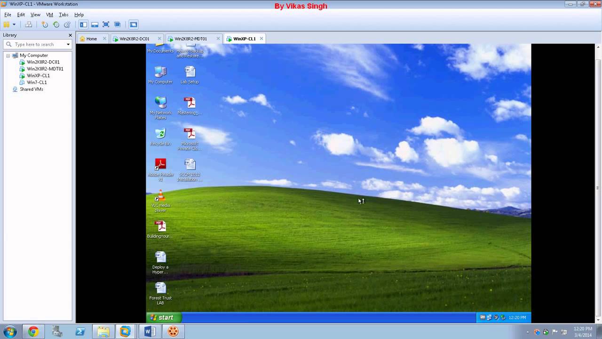Close the Win2K8R2-DC01 tab
The height and width of the screenshot is (339, 602).
tap(159, 39)
